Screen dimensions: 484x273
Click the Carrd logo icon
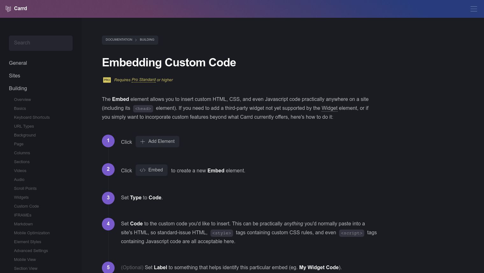point(8,9)
